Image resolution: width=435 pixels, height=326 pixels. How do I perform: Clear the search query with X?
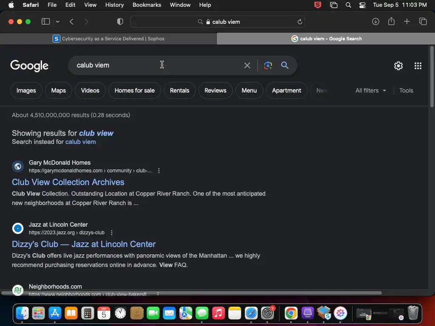point(247,65)
